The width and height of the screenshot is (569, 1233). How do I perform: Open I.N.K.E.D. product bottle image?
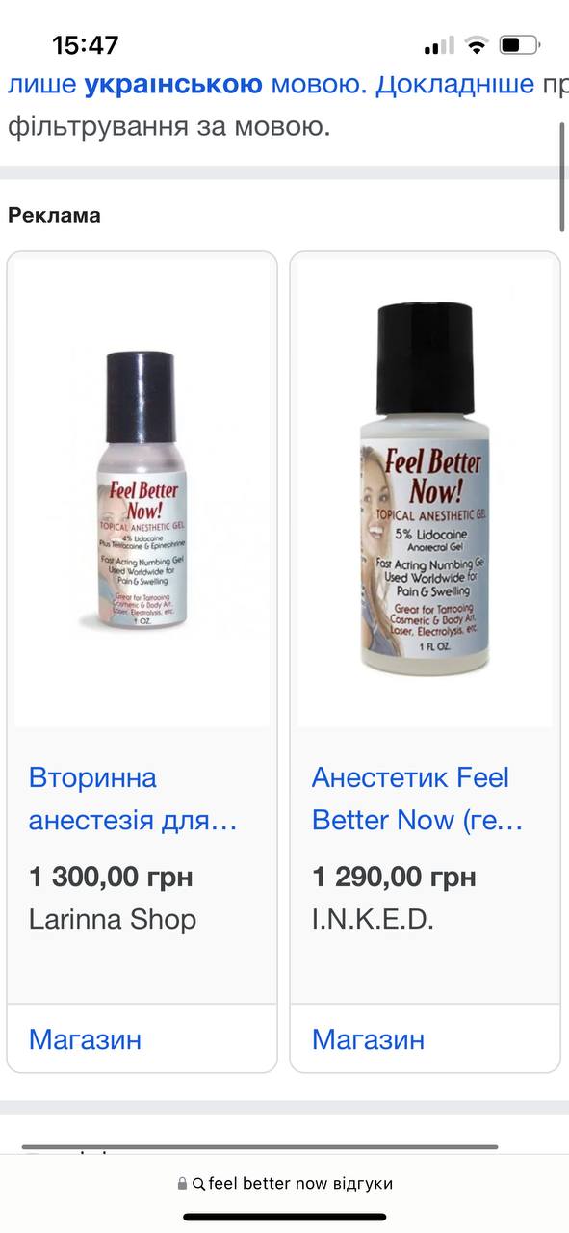[x=425, y=491]
